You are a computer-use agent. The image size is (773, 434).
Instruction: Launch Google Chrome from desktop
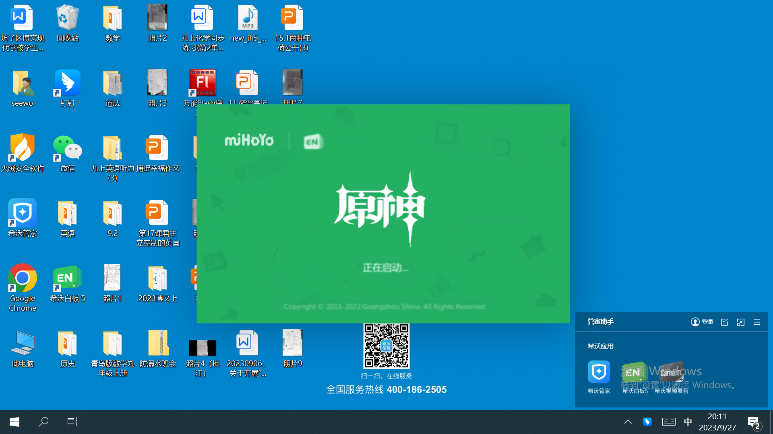point(23,288)
